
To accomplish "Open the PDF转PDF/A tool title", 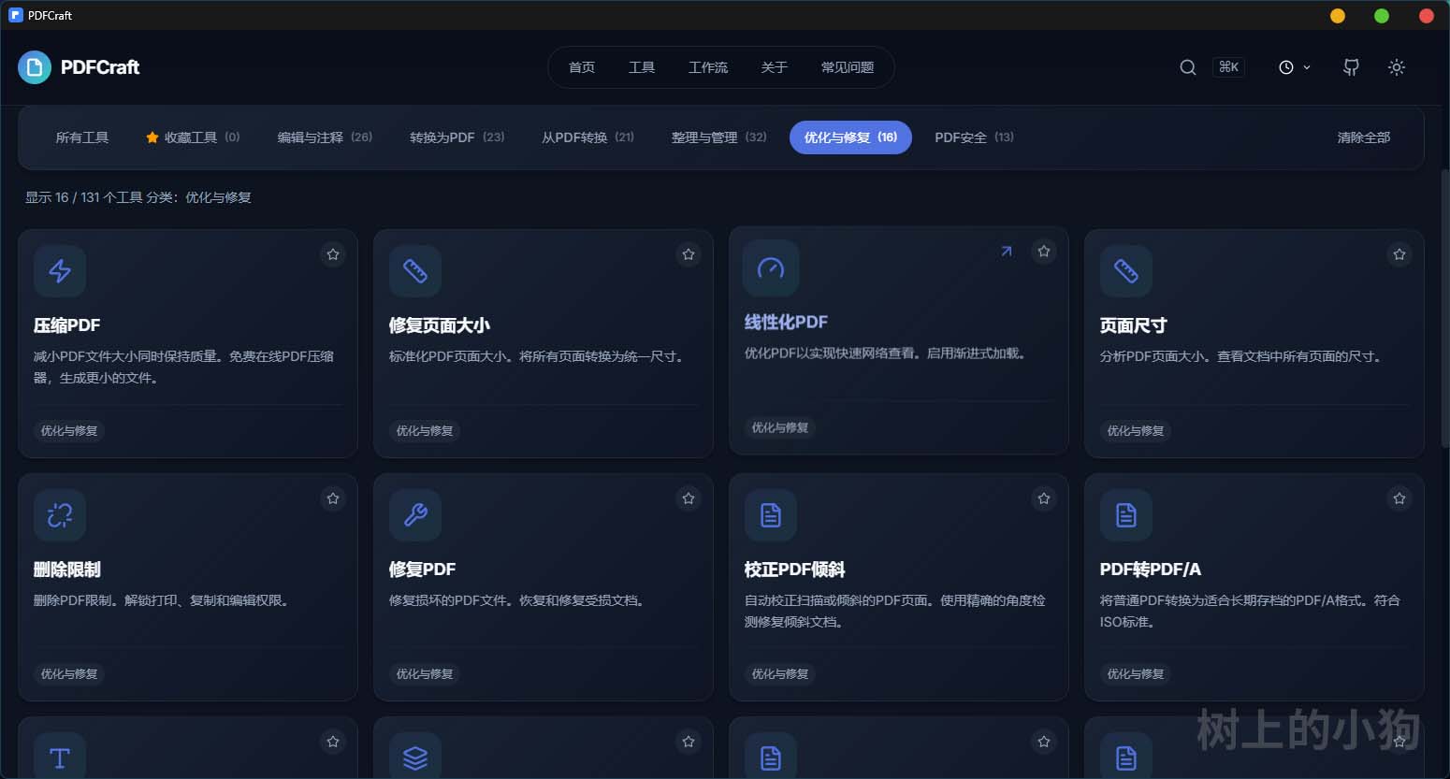I will (1151, 570).
